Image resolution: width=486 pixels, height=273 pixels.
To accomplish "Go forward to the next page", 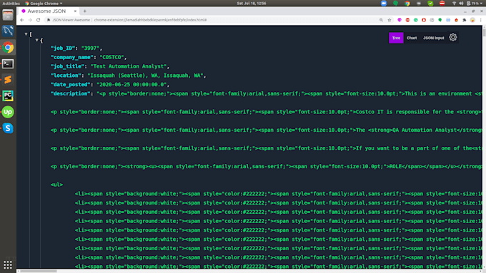I will 30,20.
